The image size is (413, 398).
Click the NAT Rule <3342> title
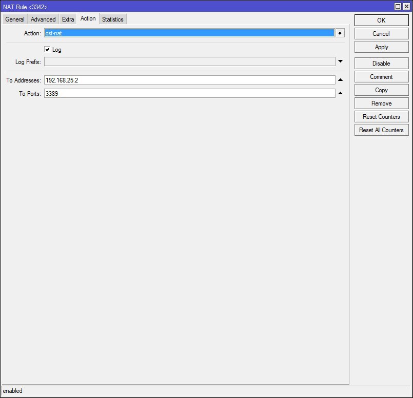click(x=25, y=7)
